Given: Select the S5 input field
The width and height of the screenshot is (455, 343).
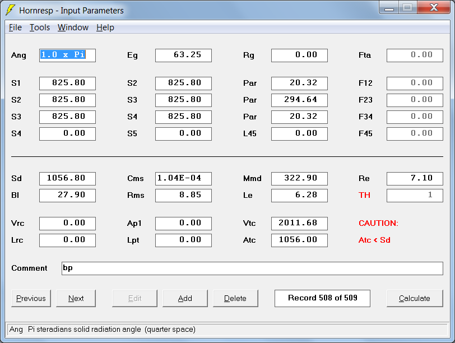Looking at the screenshot, I should click(x=183, y=134).
